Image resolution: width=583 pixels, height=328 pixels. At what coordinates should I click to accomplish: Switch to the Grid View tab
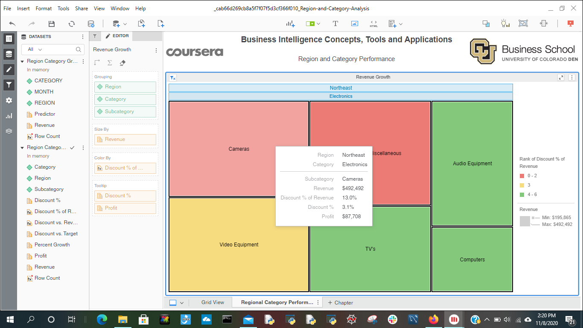213,302
